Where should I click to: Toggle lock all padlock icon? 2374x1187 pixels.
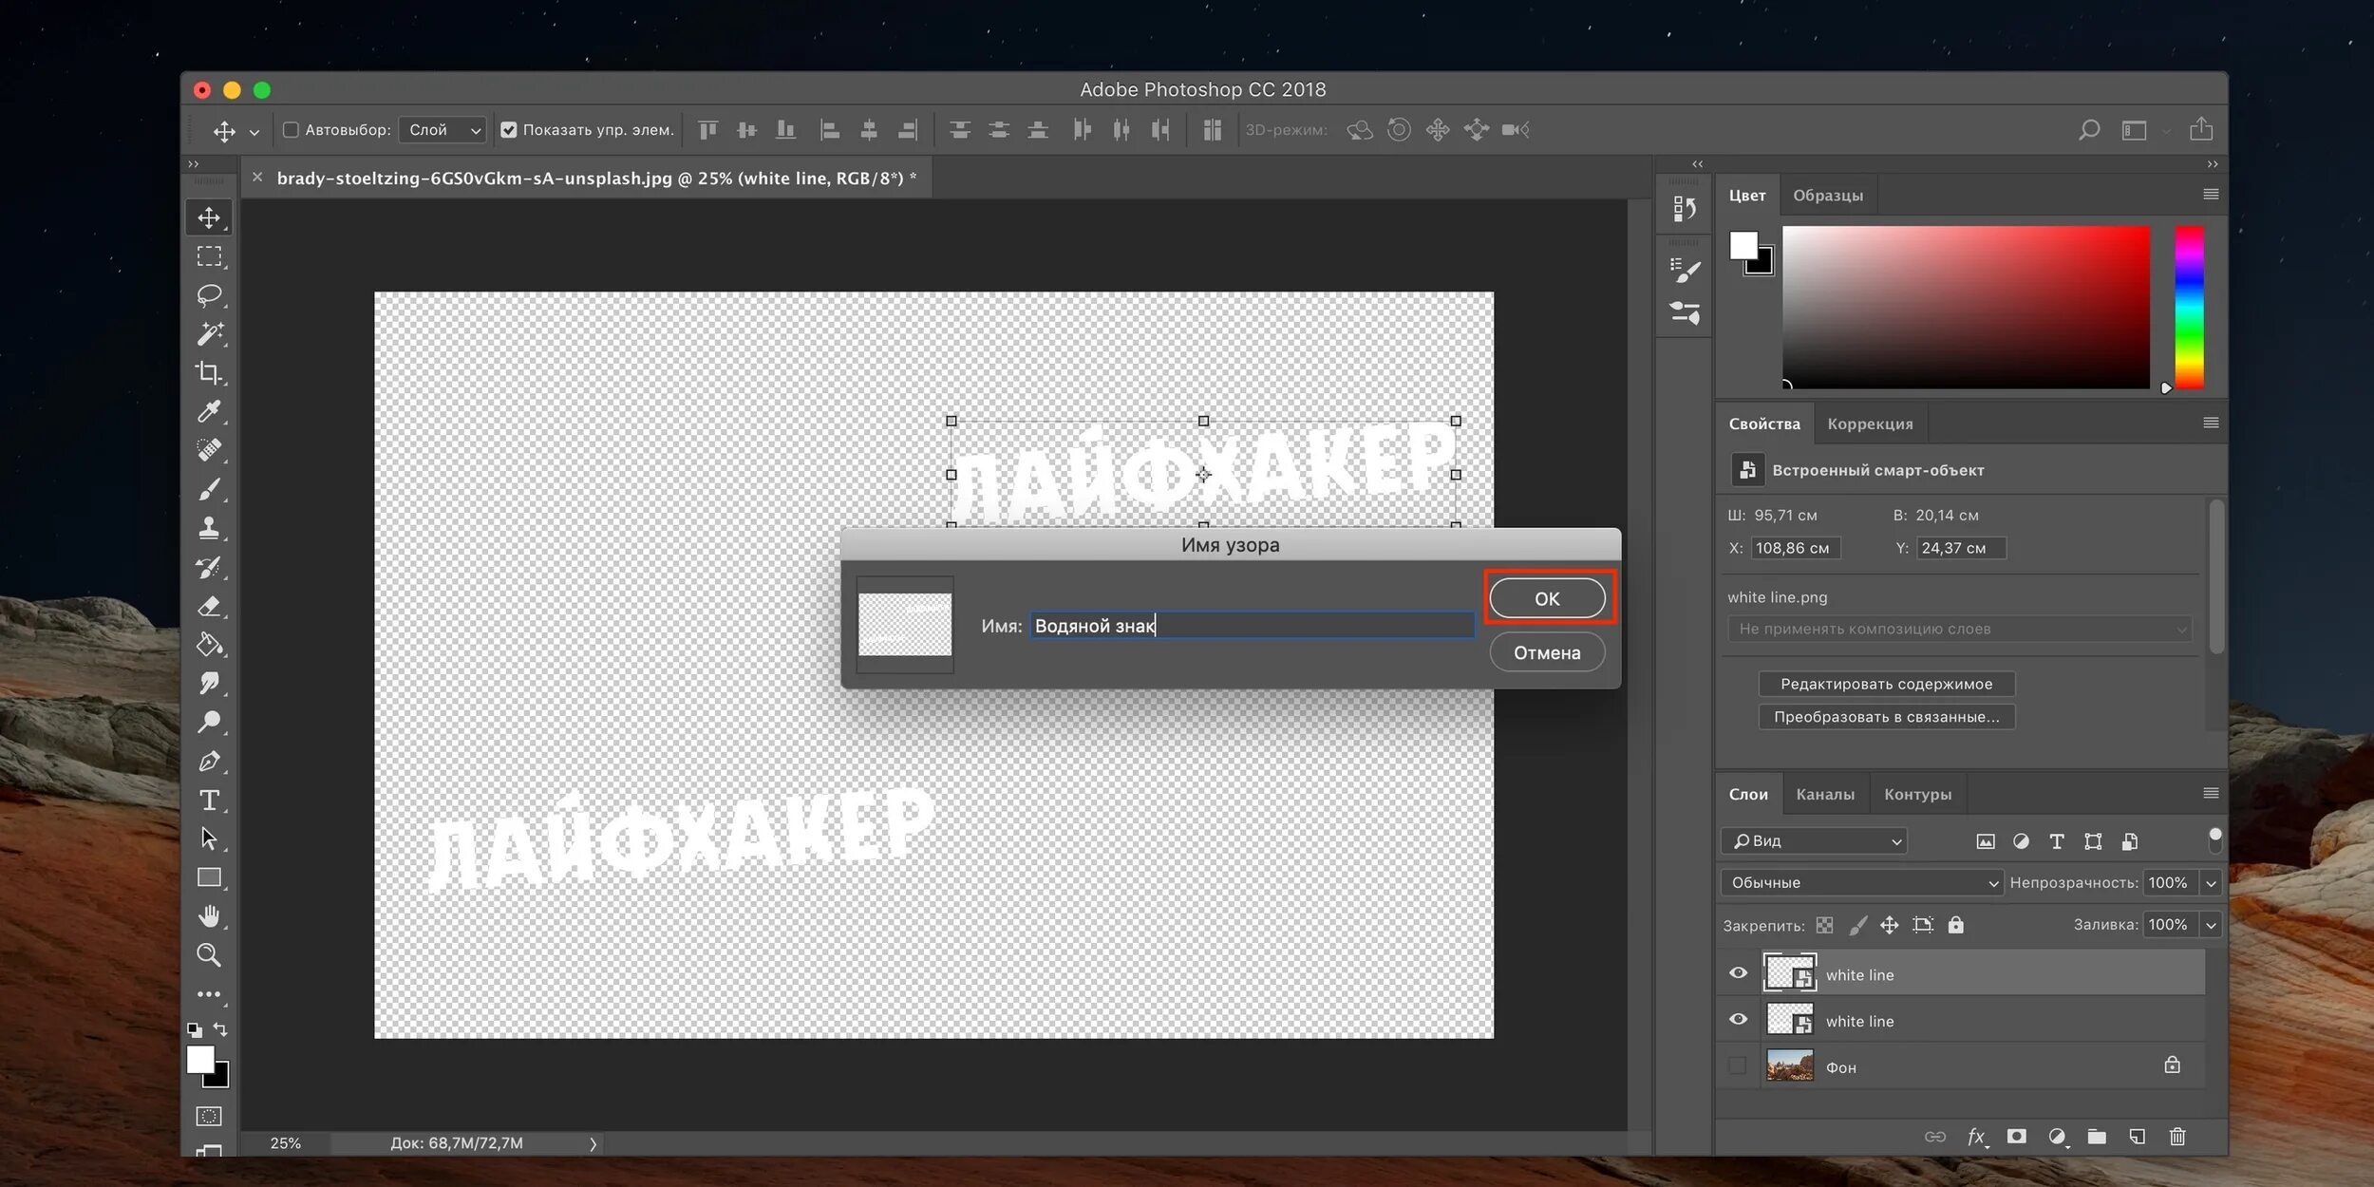click(1955, 925)
